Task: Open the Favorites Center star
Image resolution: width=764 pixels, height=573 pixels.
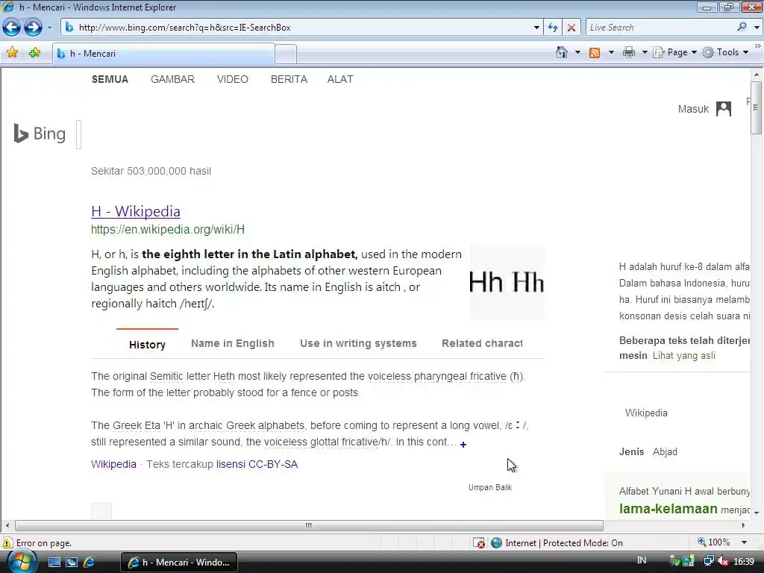Action: (13, 53)
